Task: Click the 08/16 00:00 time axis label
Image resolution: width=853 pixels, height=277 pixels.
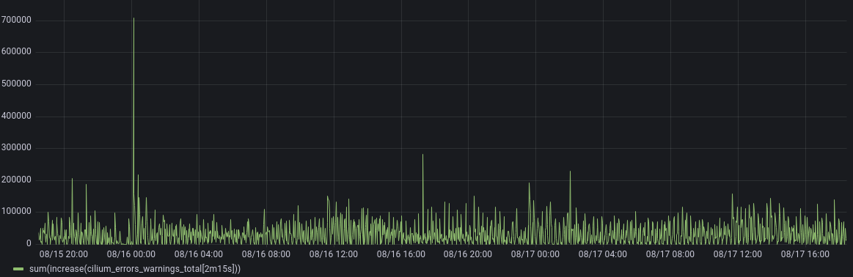Action: coord(131,254)
